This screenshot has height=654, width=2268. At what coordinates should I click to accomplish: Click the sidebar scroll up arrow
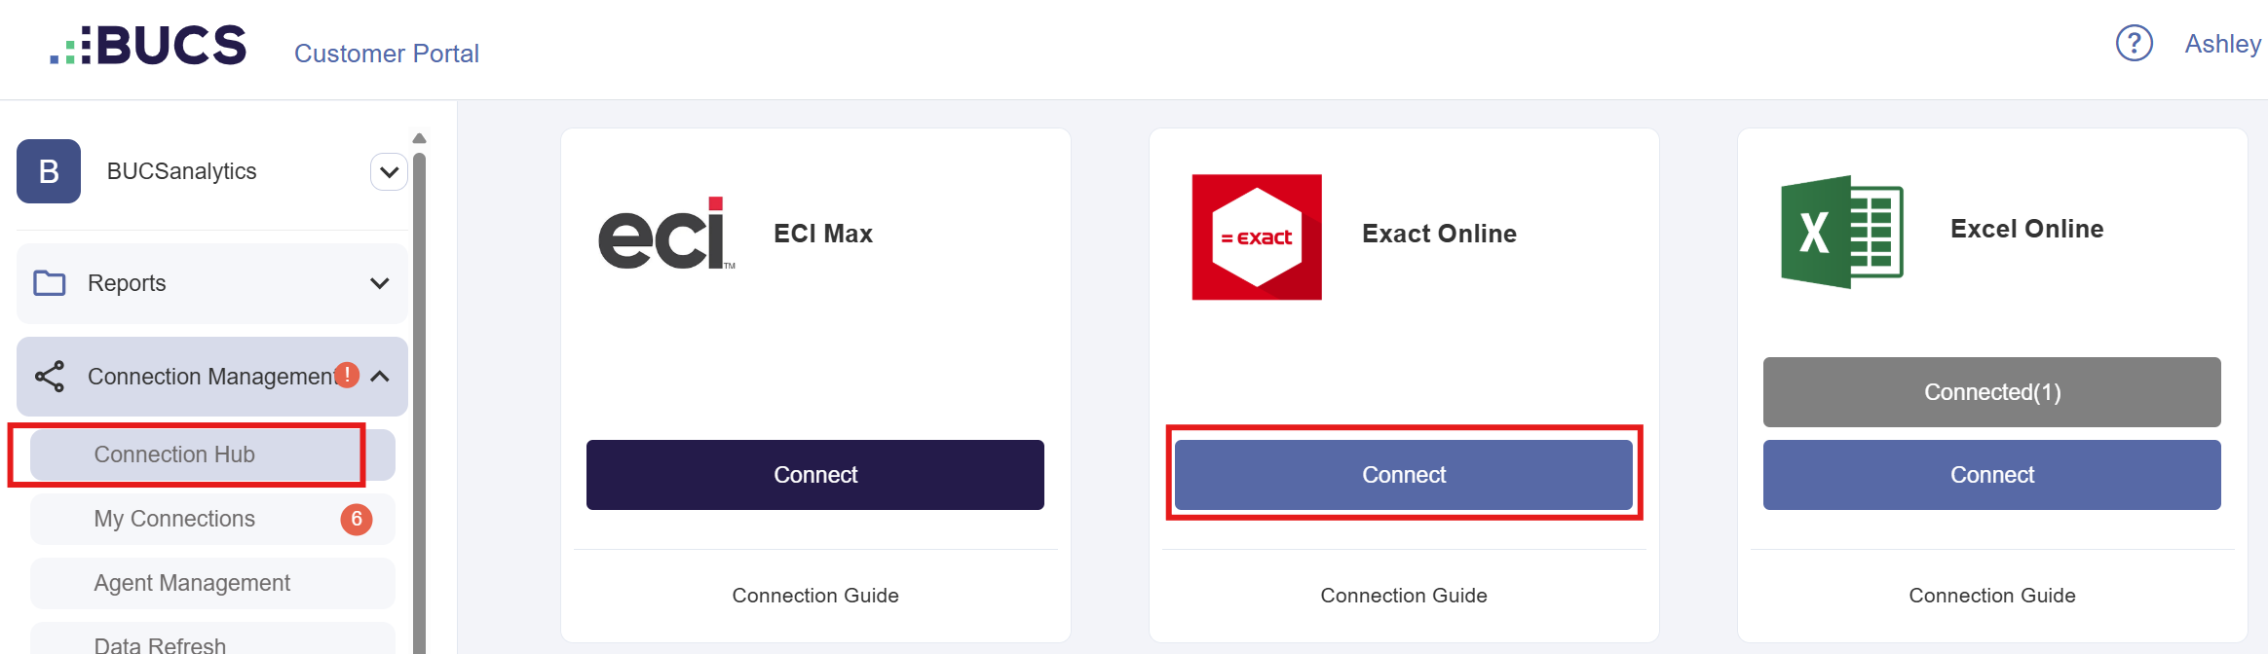tap(420, 138)
